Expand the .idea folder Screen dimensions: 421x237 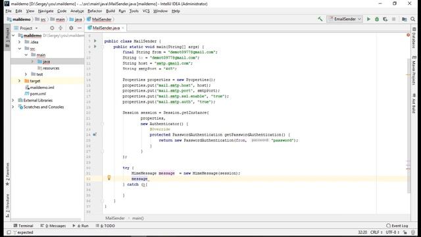click(19, 42)
